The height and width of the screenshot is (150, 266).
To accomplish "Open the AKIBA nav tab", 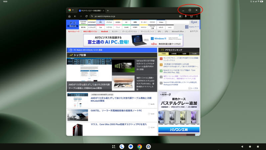I will click(x=118, y=22).
